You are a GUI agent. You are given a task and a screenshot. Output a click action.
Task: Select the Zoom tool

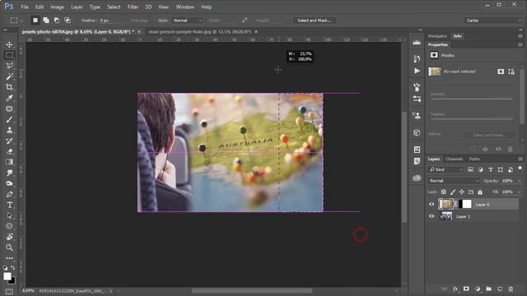point(9,247)
